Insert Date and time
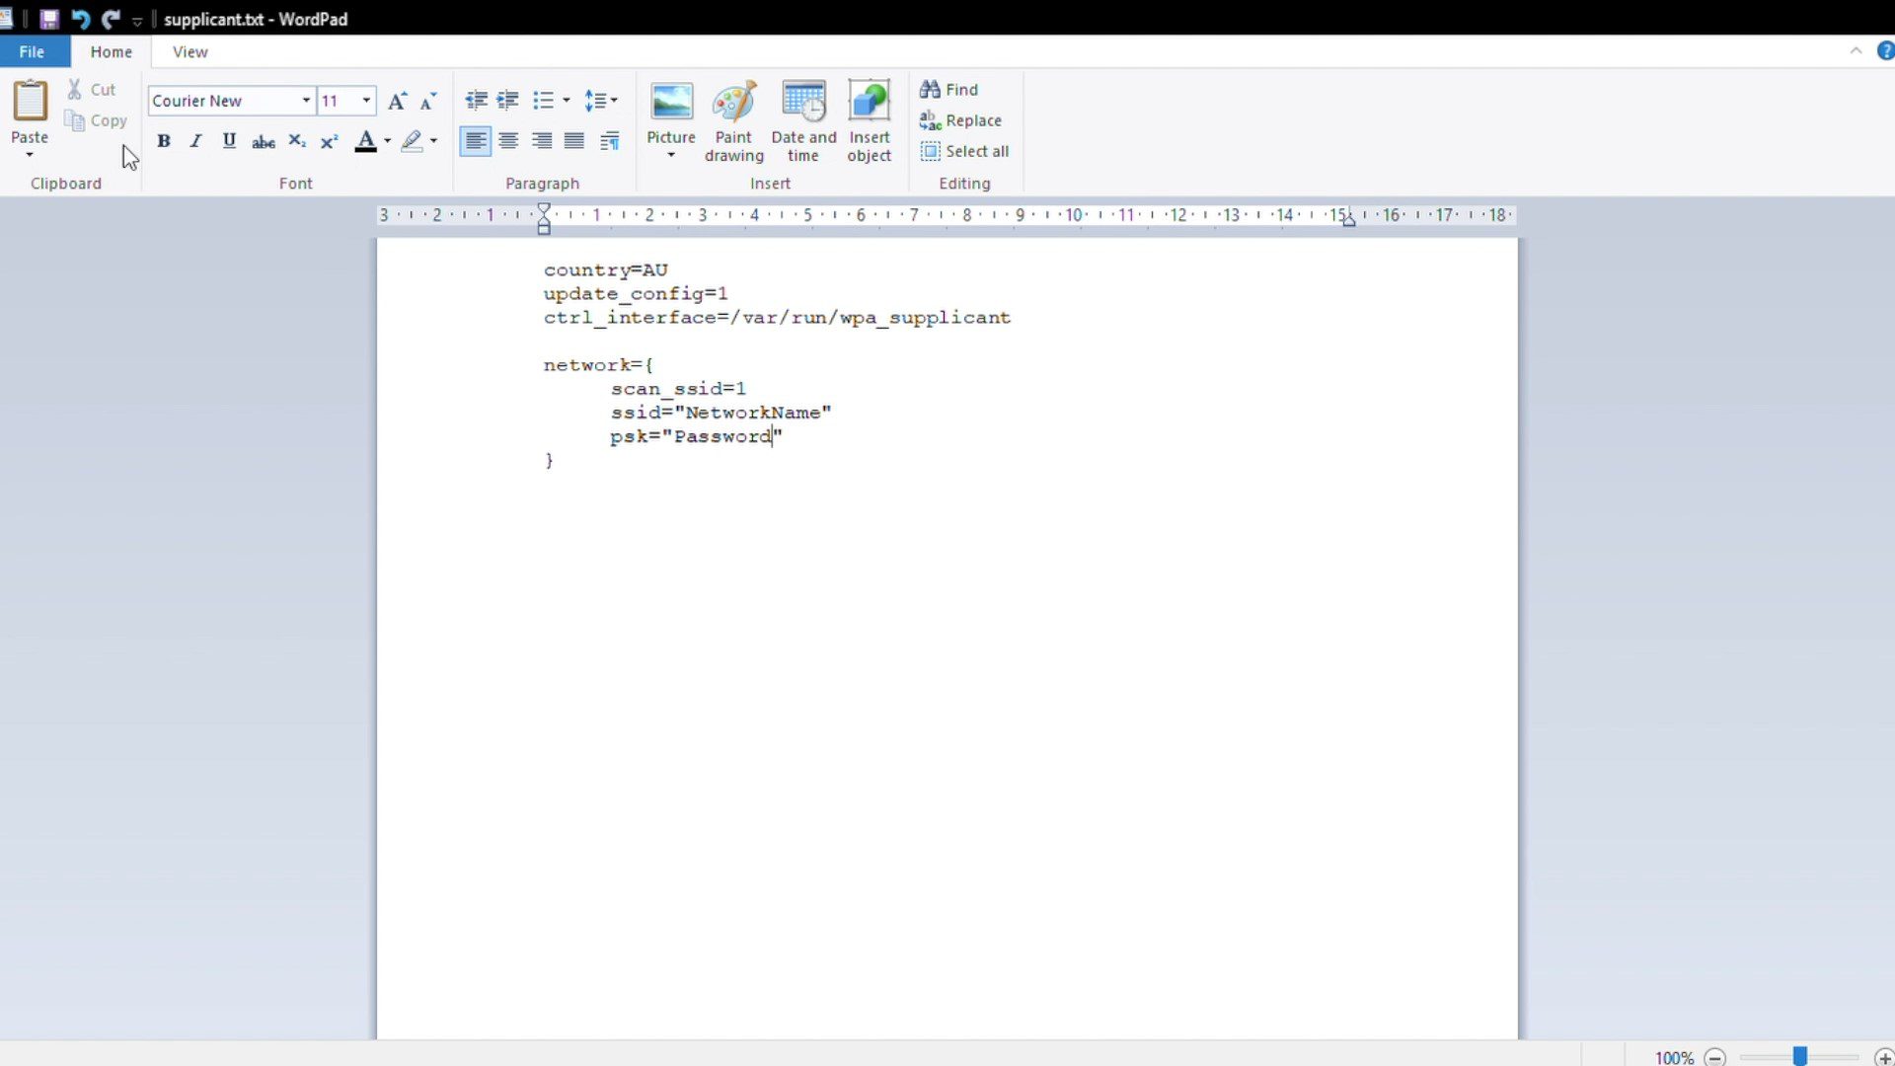This screenshot has height=1066, width=1895. tap(803, 120)
